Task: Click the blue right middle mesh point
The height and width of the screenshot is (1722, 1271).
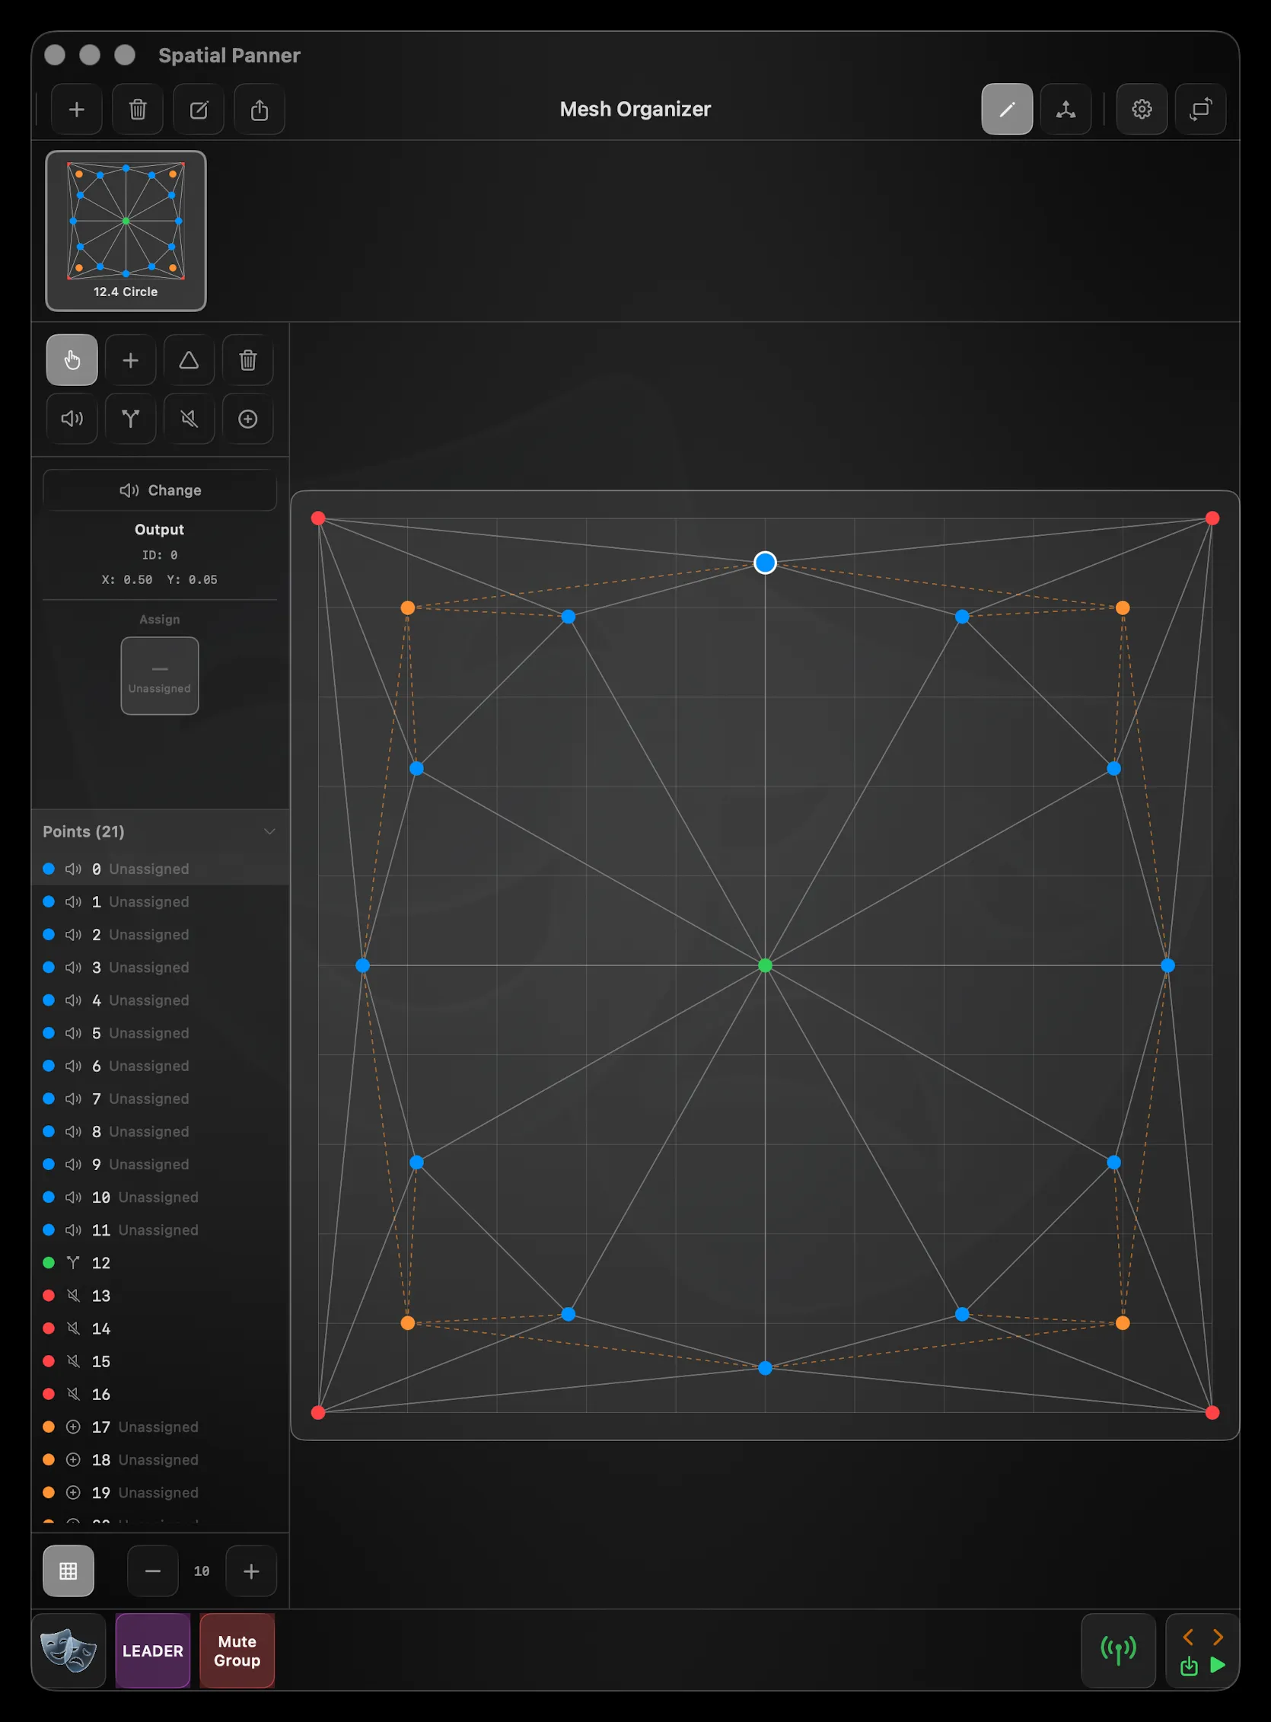Action: [x=1168, y=965]
